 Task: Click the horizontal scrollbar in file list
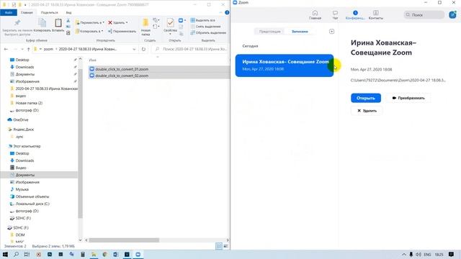(124, 240)
